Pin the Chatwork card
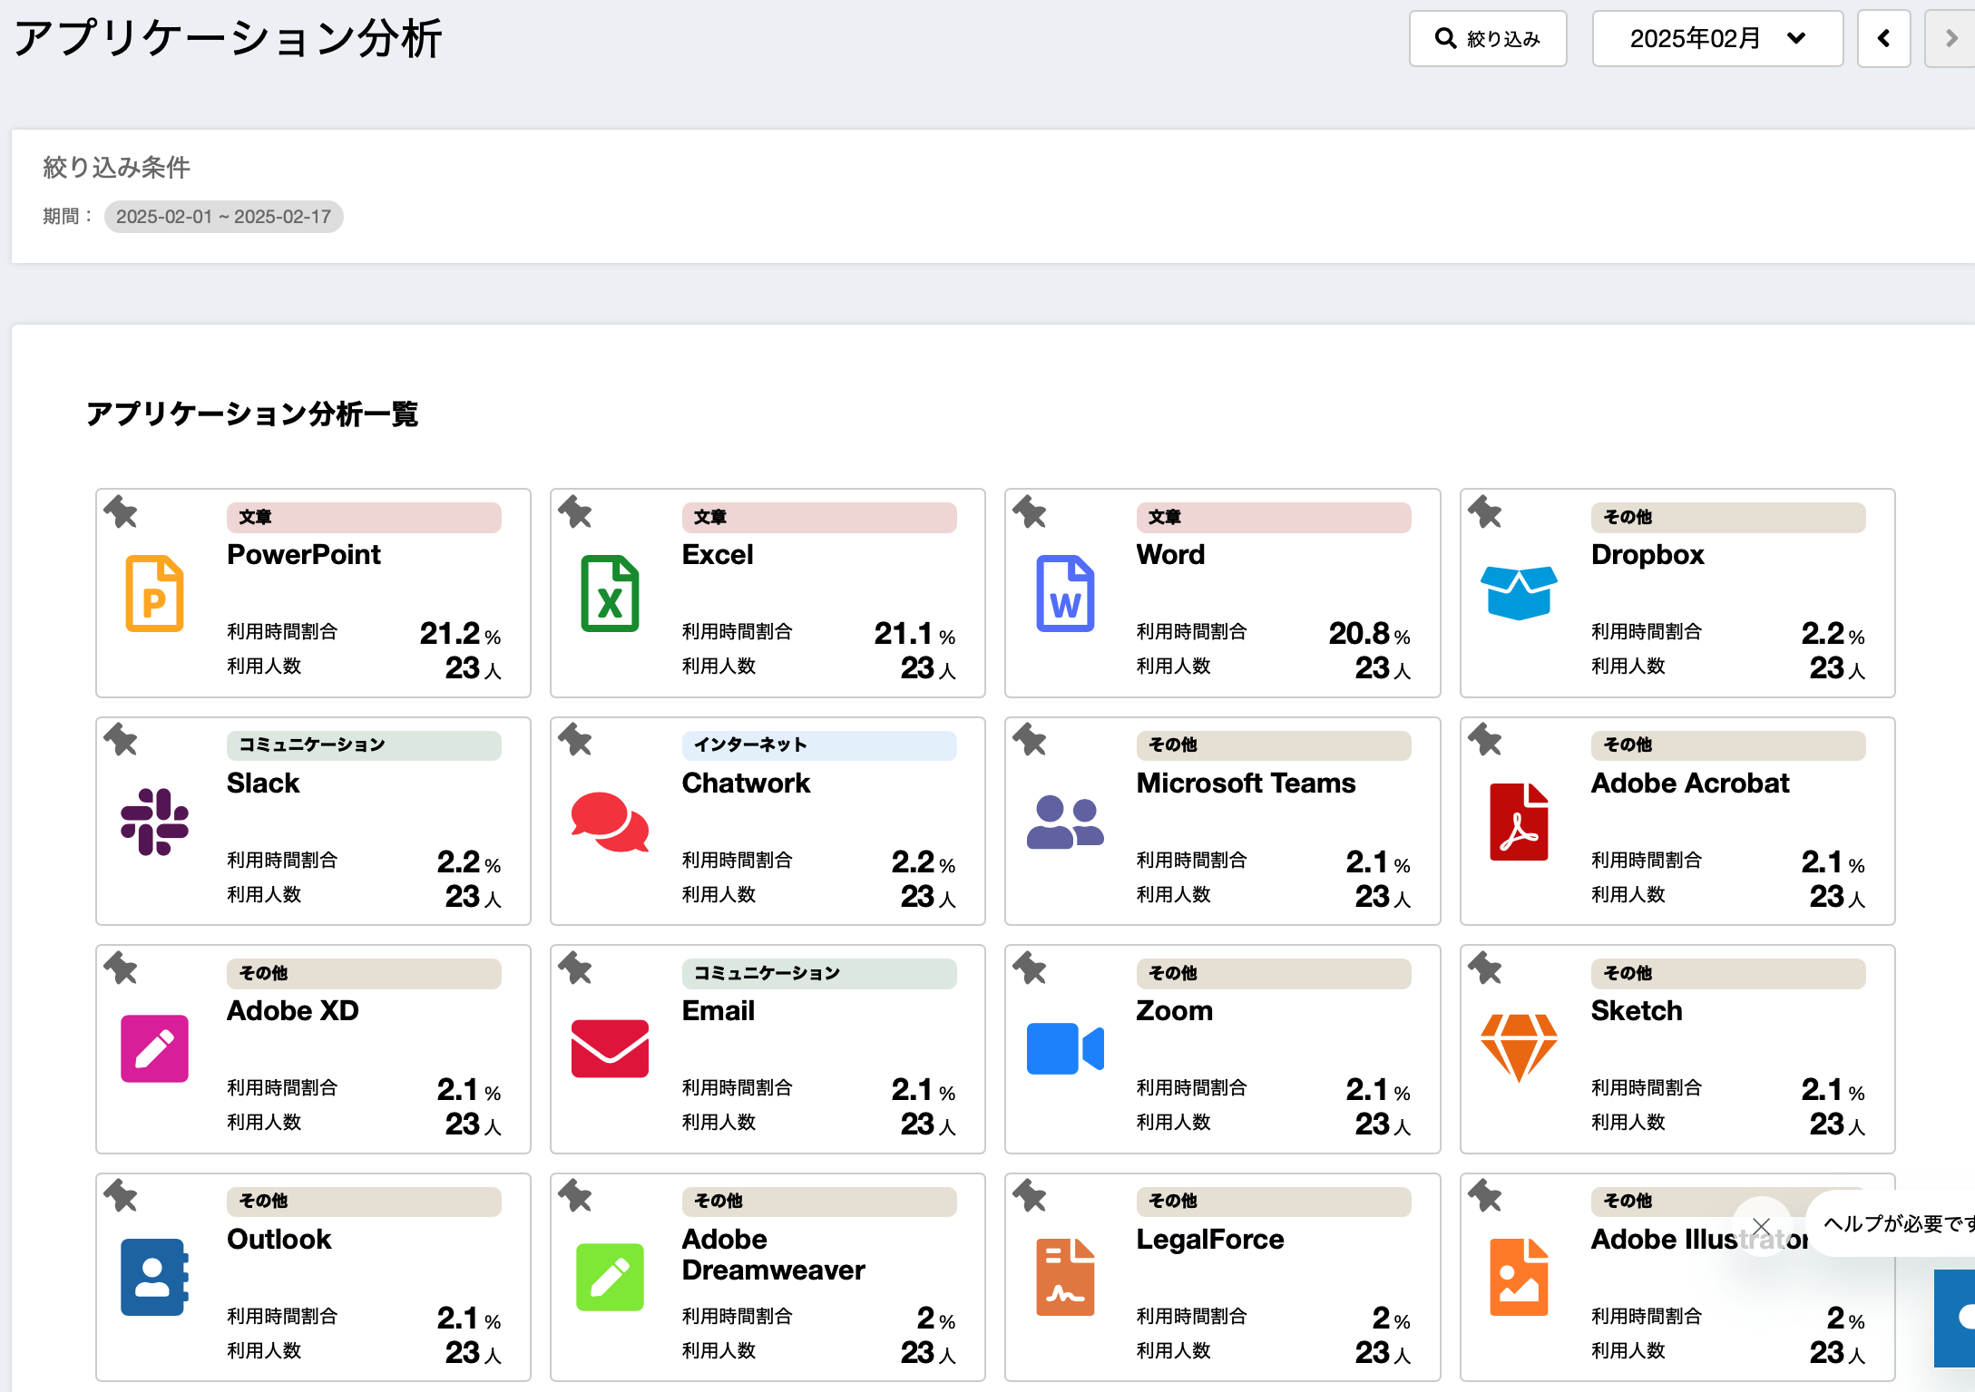This screenshot has height=1392, width=1975. pyautogui.click(x=574, y=740)
